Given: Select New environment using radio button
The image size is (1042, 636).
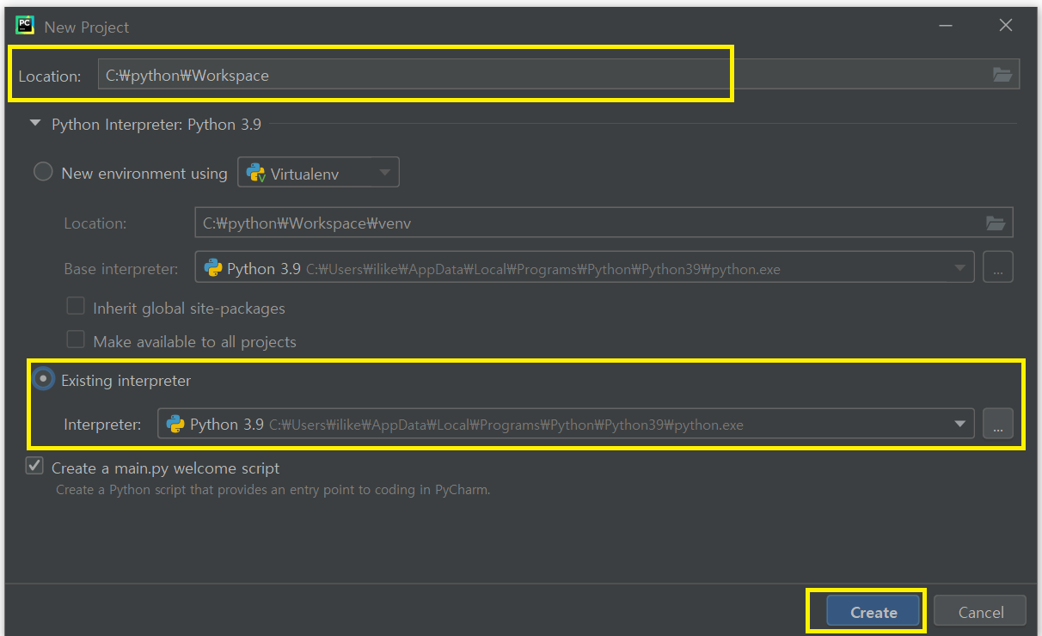Looking at the screenshot, I should pyautogui.click(x=43, y=172).
